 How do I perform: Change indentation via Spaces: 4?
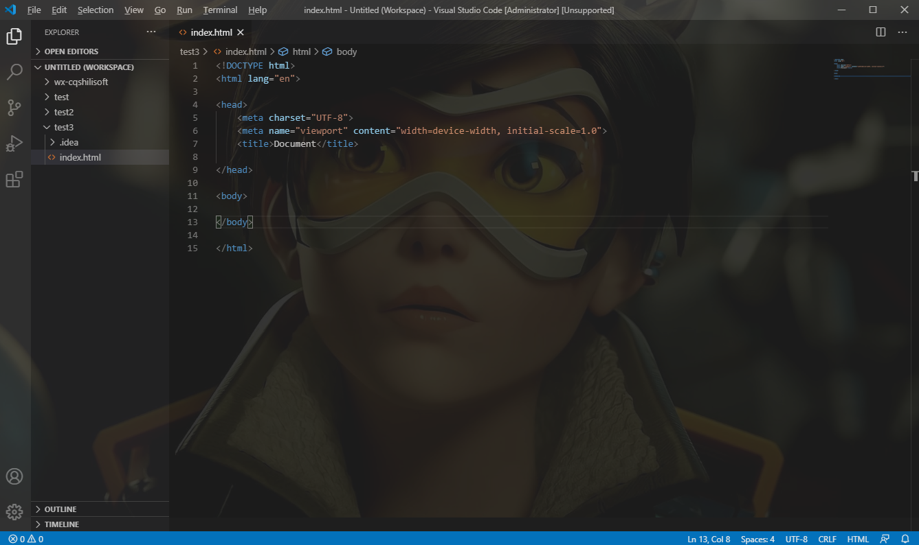pos(757,539)
